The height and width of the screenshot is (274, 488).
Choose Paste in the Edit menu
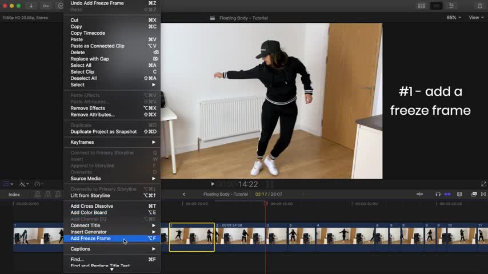click(113, 39)
